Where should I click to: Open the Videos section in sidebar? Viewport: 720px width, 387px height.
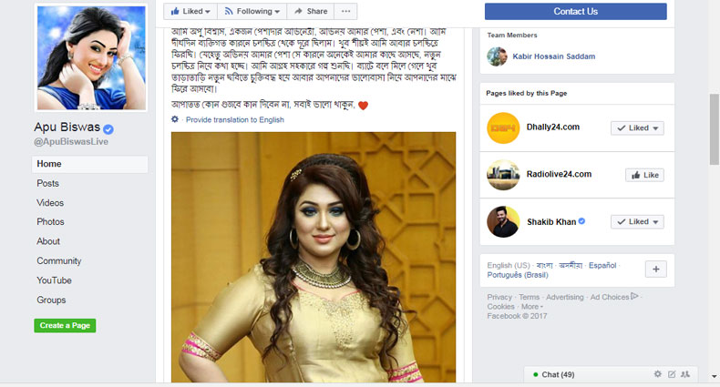point(50,203)
